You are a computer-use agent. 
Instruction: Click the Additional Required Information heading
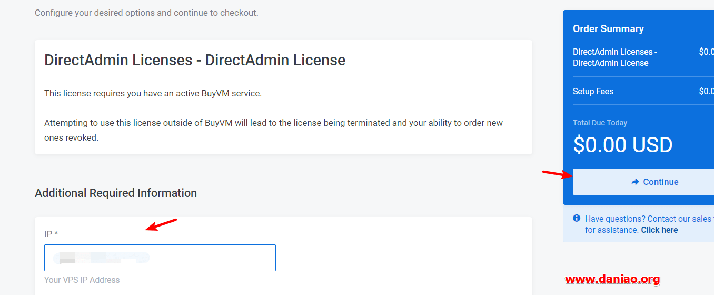[x=116, y=193]
